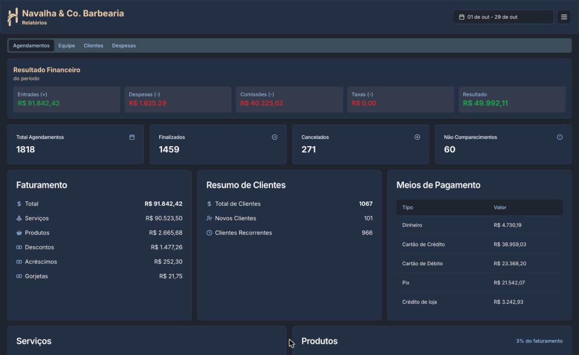The width and height of the screenshot is (579, 355).
Task: Click the Clientes Recorrentes value 966
Action: pyautogui.click(x=367, y=233)
